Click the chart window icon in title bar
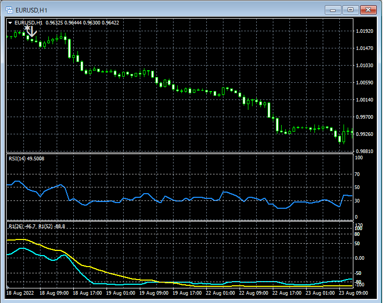This screenshot has height=303, width=383. click(9, 9)
